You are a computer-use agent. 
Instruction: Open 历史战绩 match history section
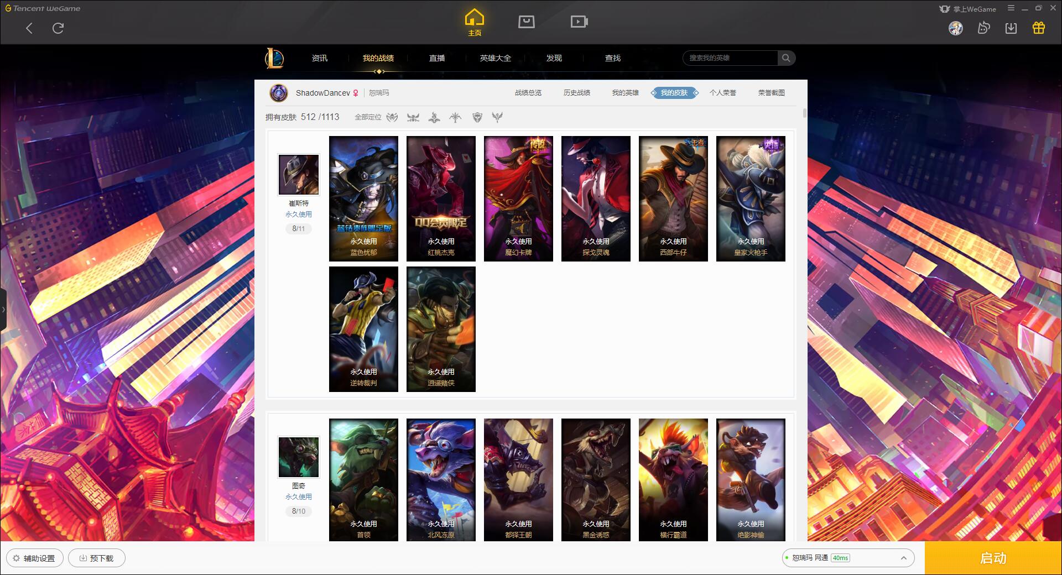(577, 93)
